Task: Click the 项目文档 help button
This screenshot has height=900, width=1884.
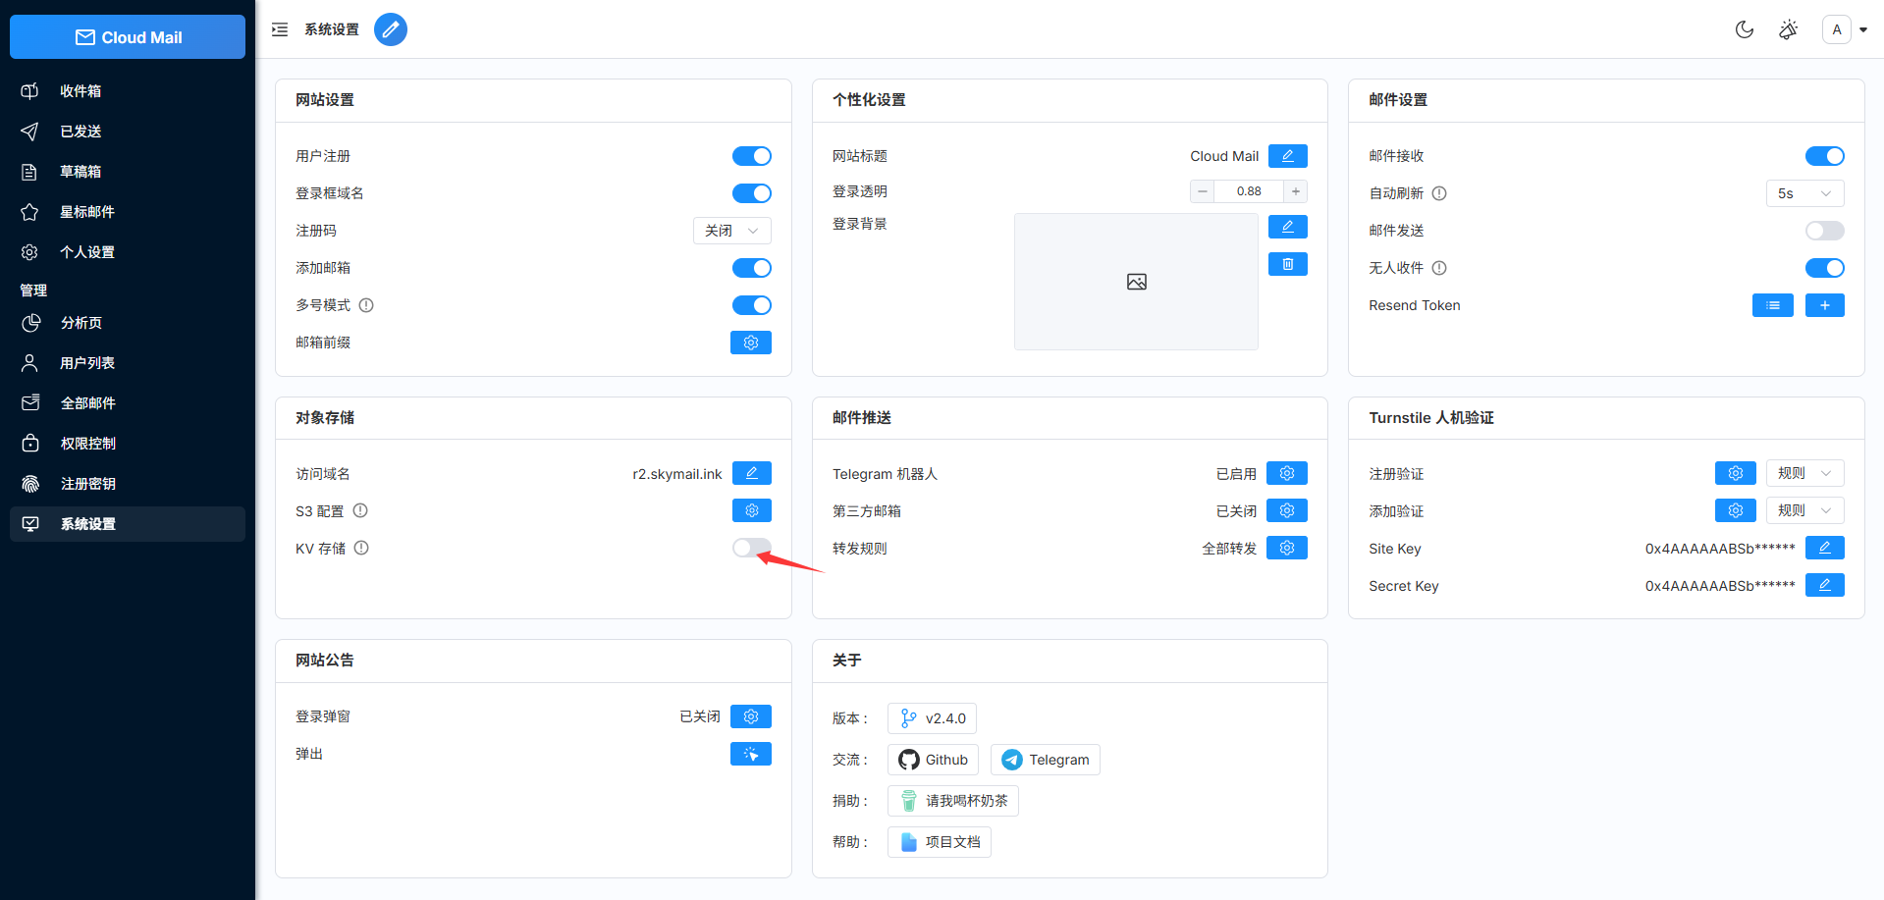Action: (940, 842)
